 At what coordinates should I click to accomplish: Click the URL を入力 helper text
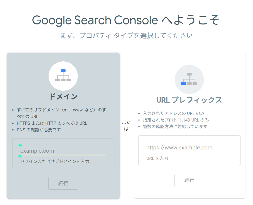pyautogui.click(x=157, y=158)
